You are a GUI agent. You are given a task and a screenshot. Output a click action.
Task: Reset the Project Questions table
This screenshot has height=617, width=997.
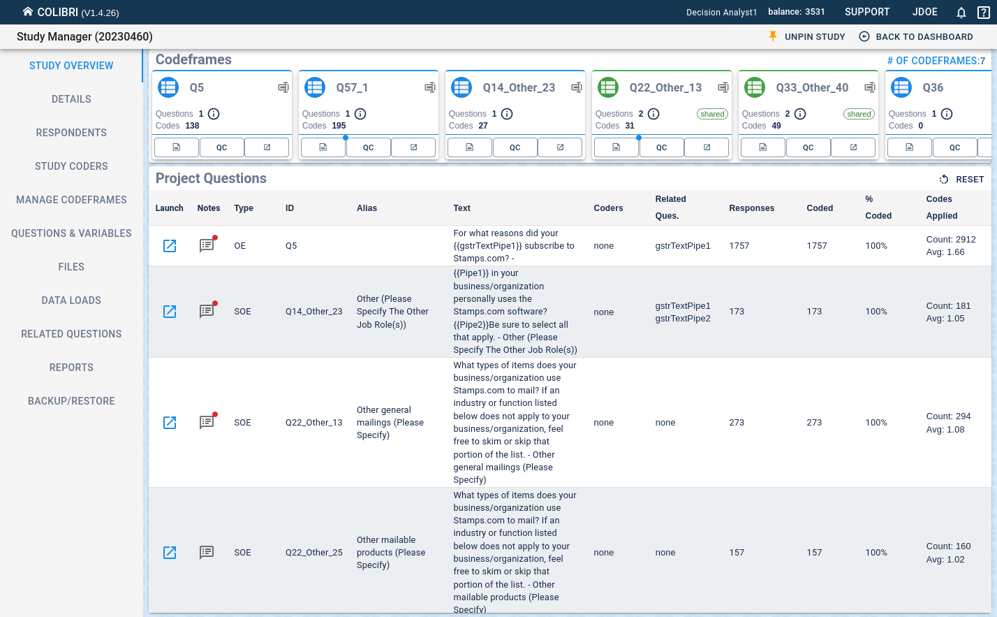(x=961, y=180)
